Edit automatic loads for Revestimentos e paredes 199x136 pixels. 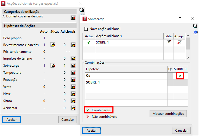[53, 45]
